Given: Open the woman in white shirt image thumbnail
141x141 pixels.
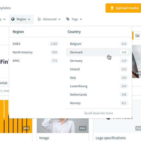Looking at the screenshot, I should (x=63, y=125).
